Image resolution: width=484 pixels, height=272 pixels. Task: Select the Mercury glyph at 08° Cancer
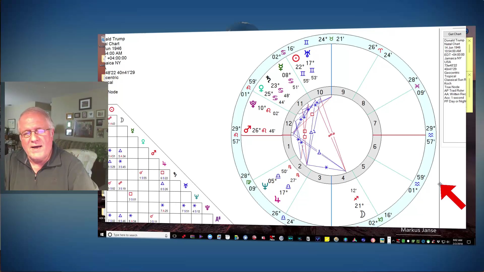[x=281, y=67]
